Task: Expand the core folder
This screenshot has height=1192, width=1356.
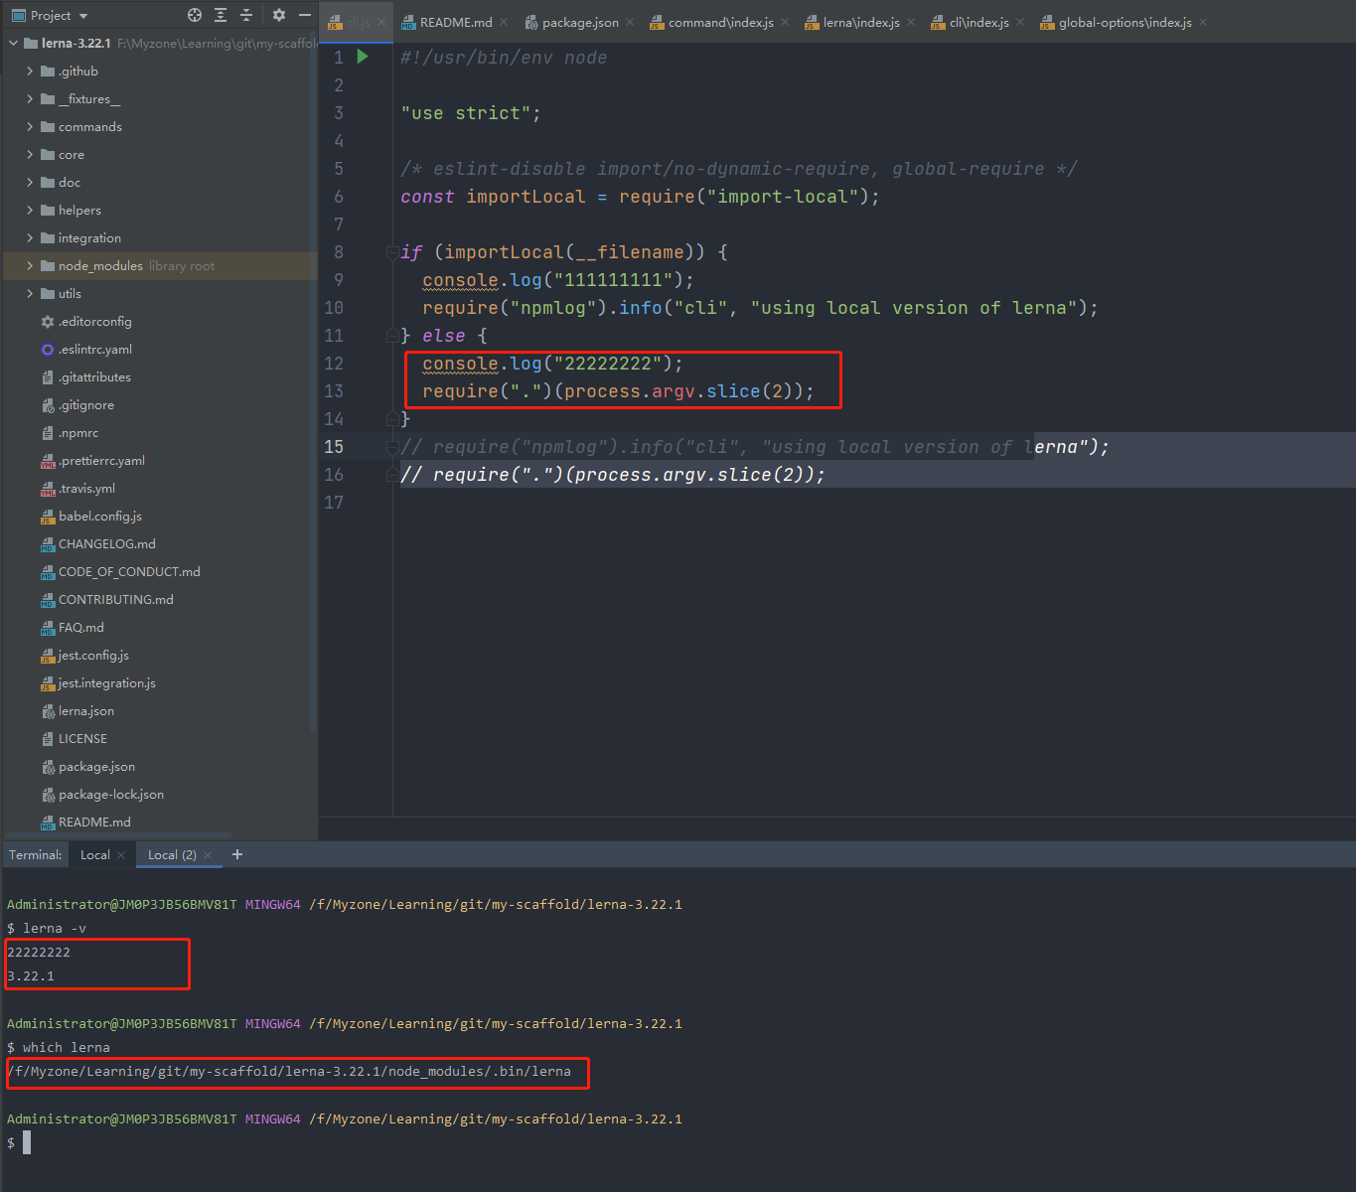Action: tap(30, 154)
